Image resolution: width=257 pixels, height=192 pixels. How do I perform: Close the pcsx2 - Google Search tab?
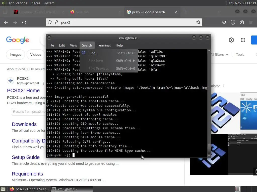pyautogui.click(x=176, y=12)
